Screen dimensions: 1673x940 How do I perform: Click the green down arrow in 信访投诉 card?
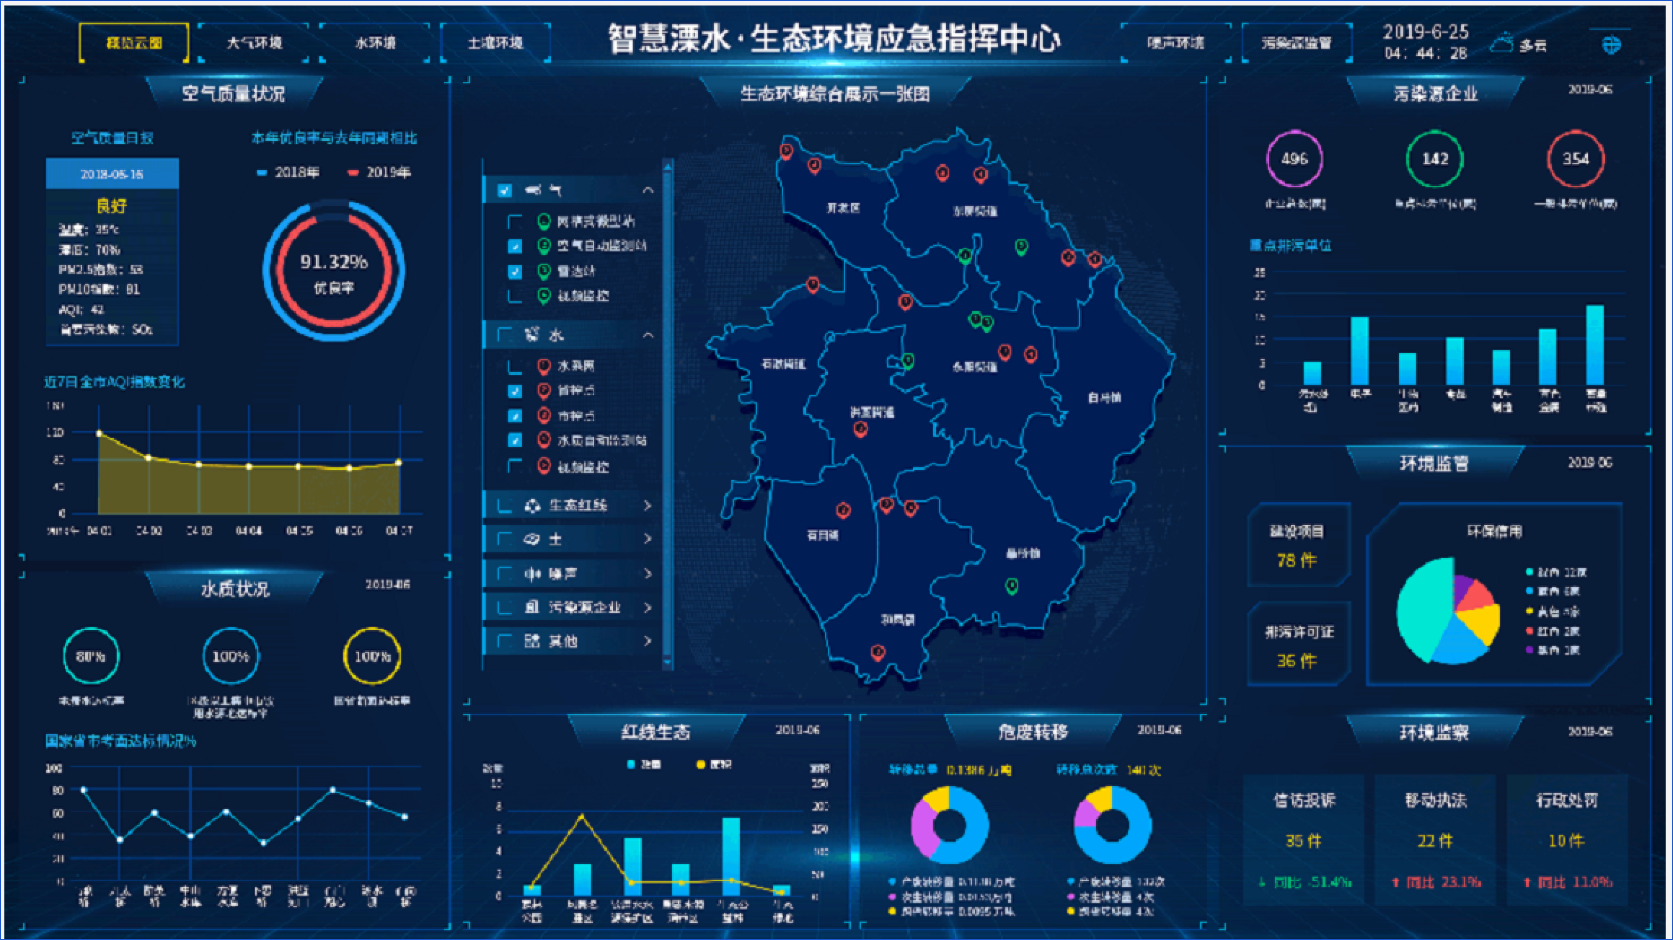[x=1262, y=882]
